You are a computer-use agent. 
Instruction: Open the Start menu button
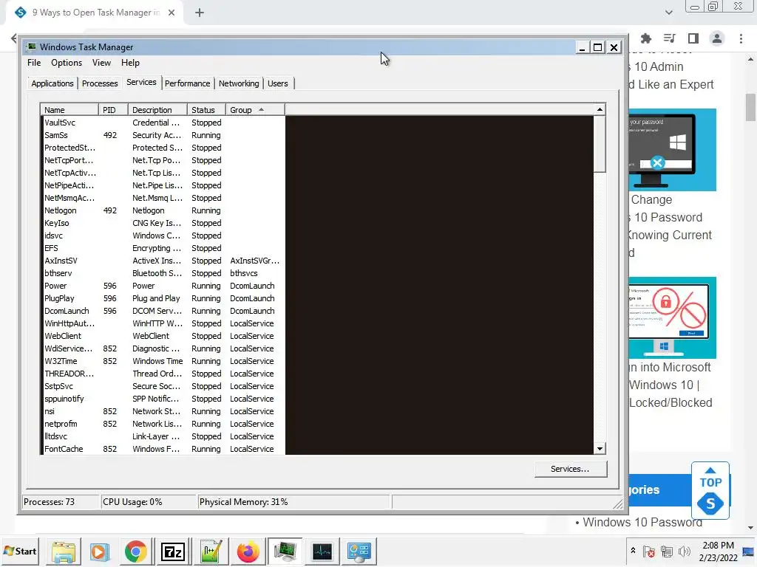click(20, 551)
